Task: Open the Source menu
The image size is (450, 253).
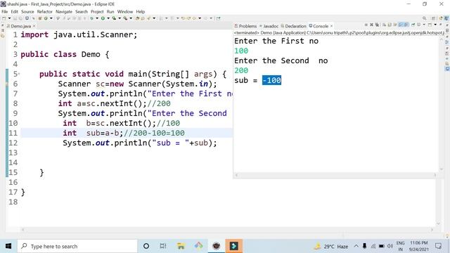Action: (x=27, y=11)
